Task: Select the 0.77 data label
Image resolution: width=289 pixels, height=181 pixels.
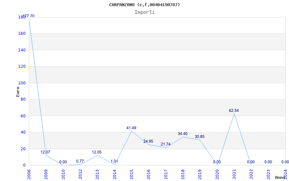Action: pos(80,161)
